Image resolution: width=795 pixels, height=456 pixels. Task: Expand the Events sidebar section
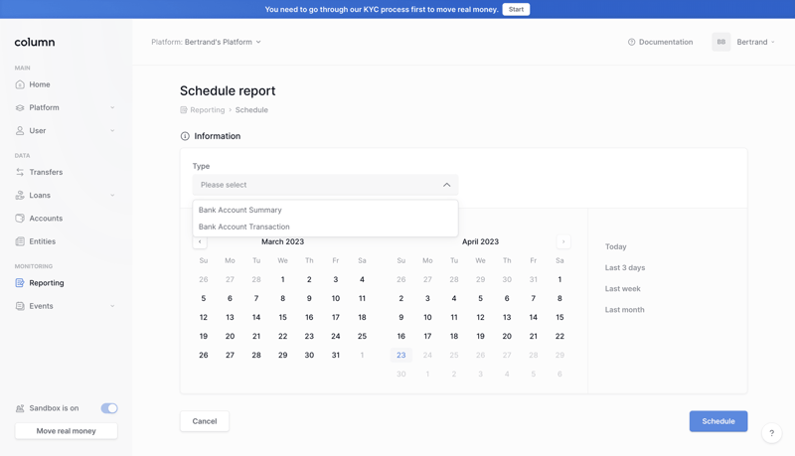(x=112, y=306)
